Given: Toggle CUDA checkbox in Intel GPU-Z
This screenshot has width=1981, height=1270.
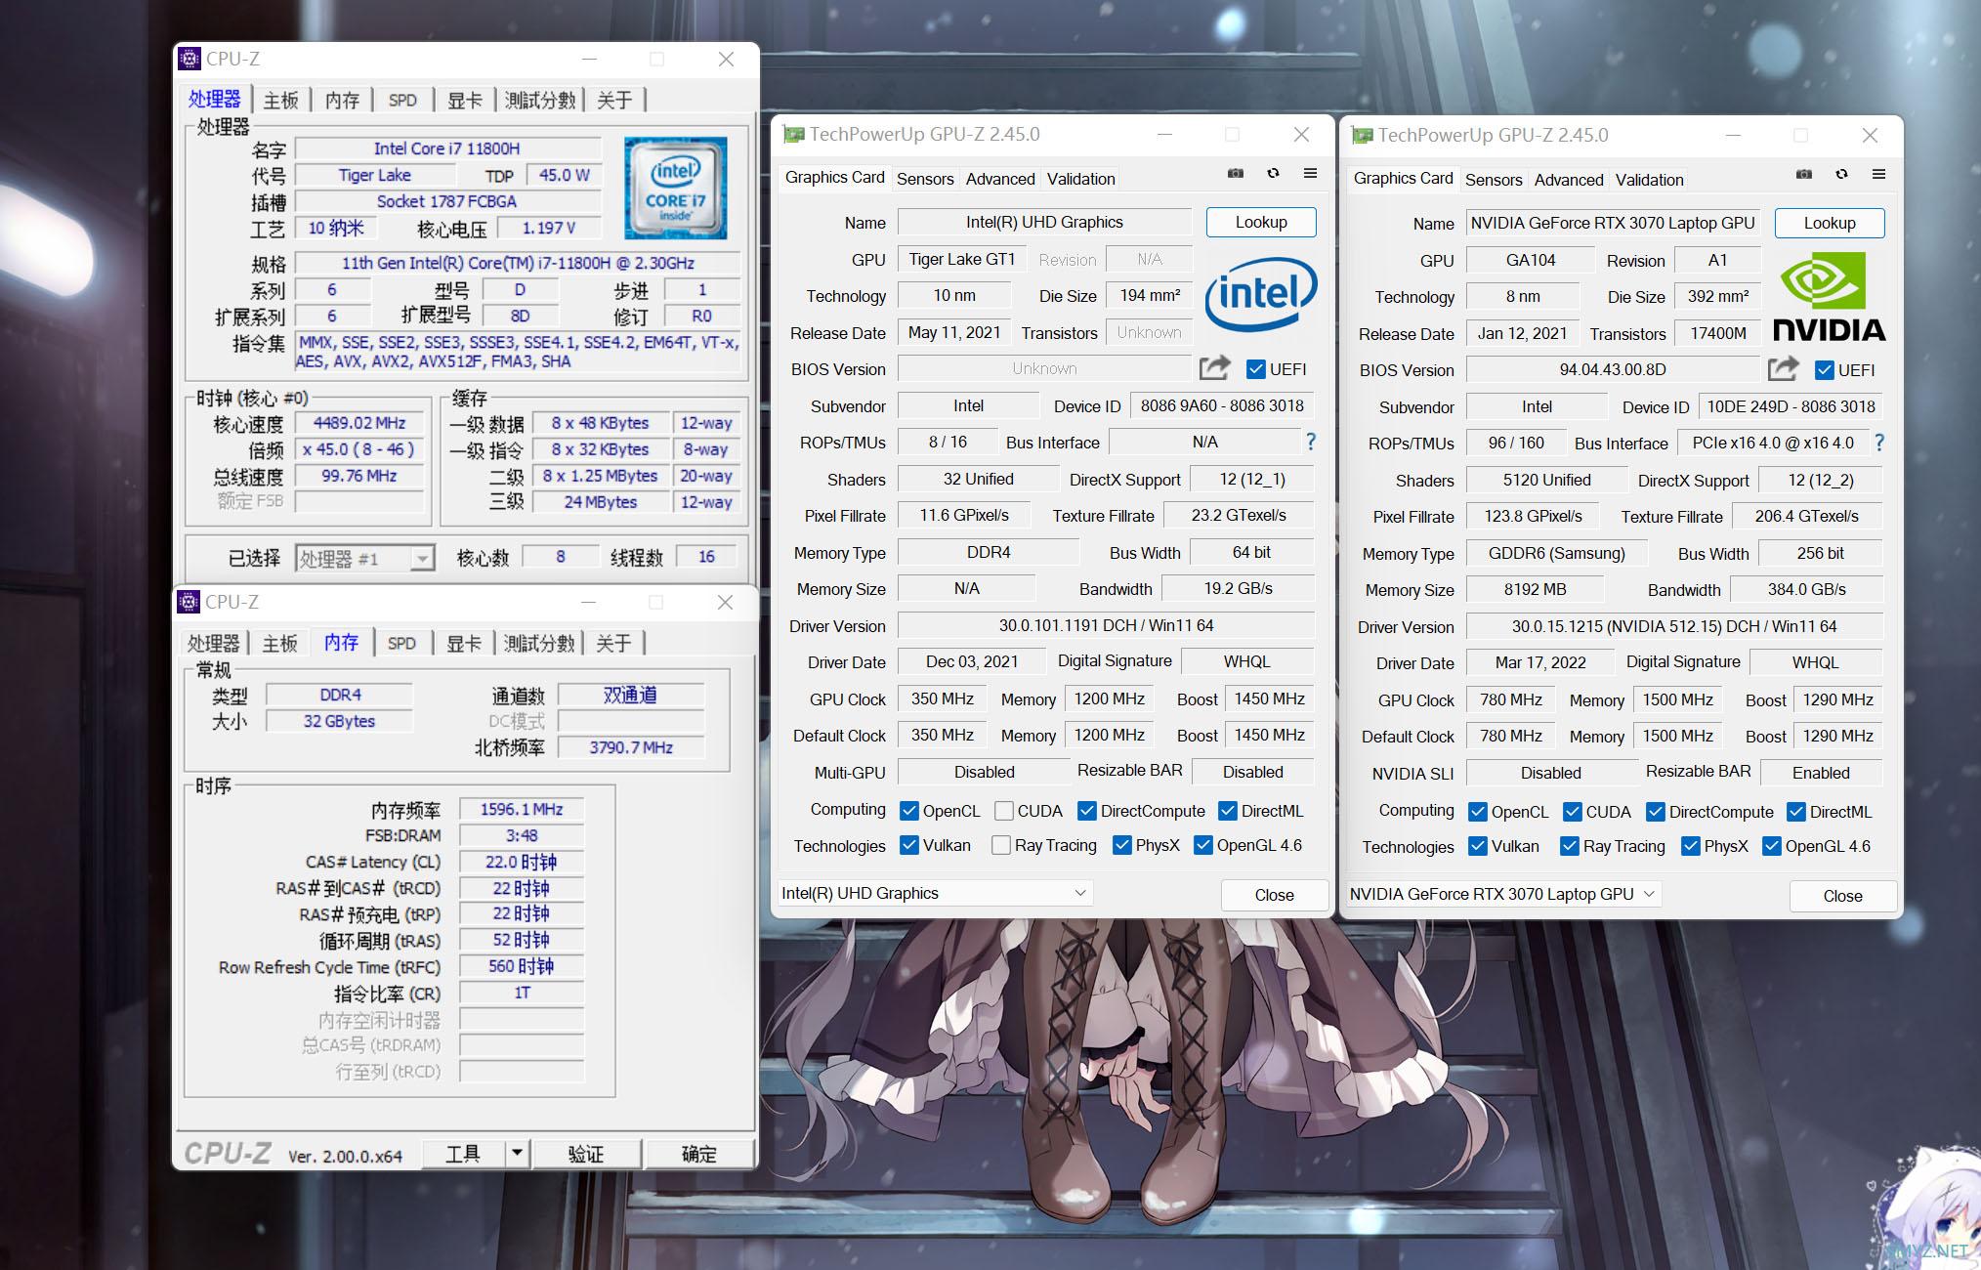Looking at the screenshot, I should point(1003,811).
